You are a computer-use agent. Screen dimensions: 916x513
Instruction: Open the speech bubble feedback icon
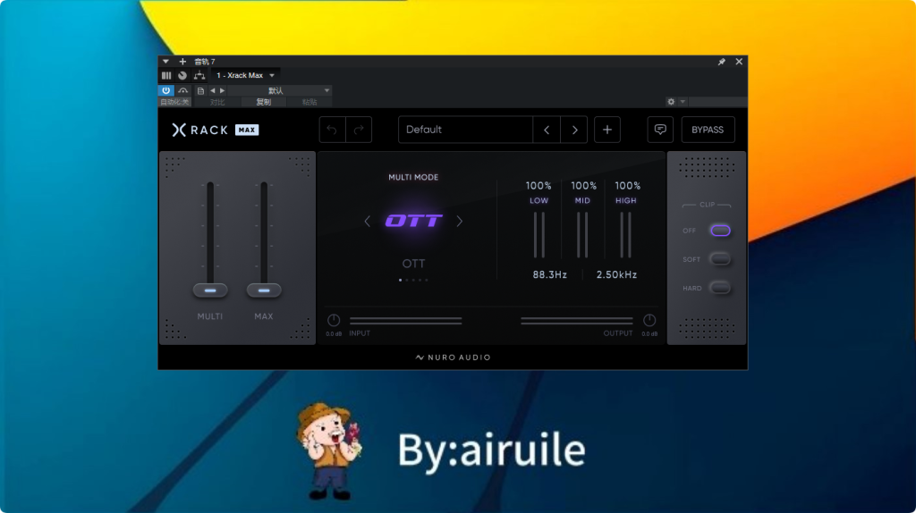point(660,130)
